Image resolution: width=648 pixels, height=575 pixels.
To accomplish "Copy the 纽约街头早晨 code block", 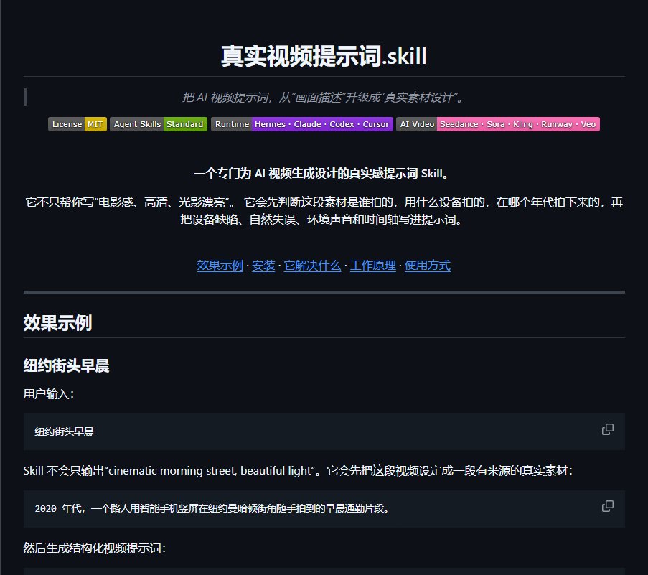I will coord(607,429).
